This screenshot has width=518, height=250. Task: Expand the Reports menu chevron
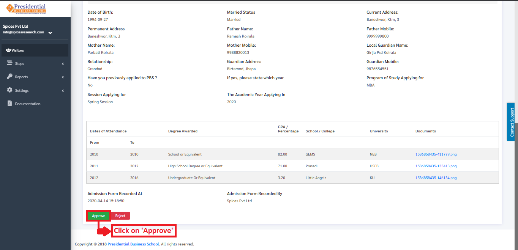[63, 77]
